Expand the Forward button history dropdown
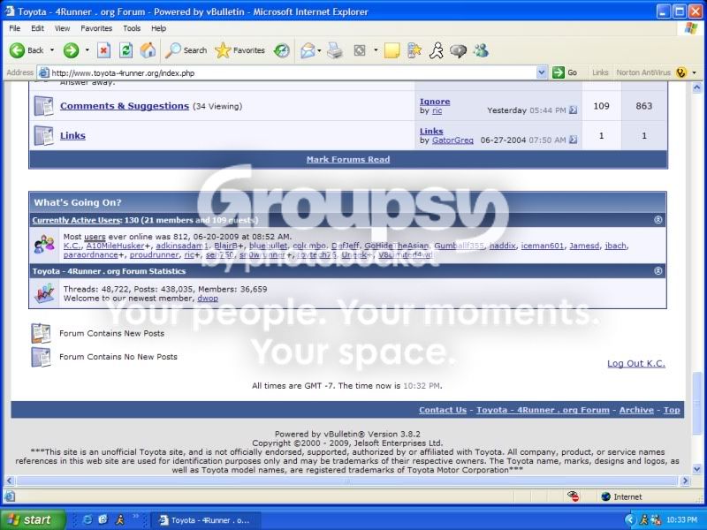Screen dimensions: 707x530 [x=87, y=50]
